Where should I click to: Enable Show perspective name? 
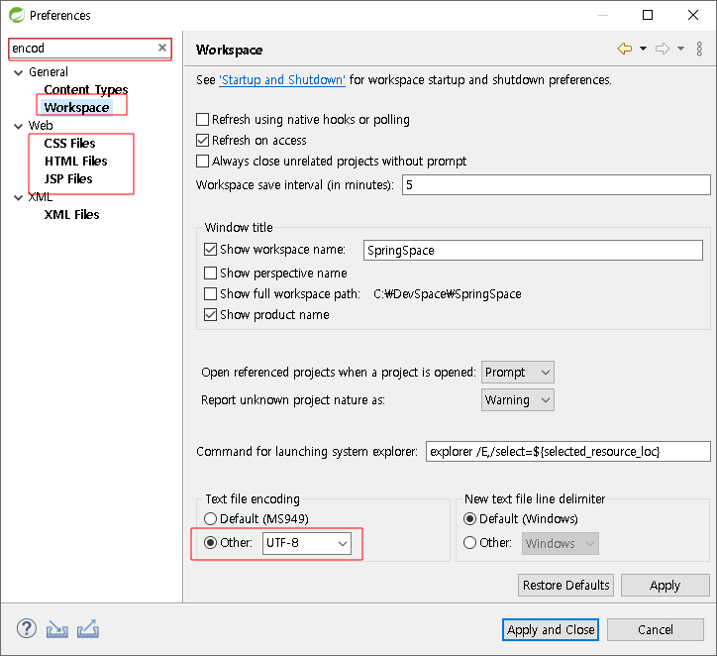pyautogui.click(x=210, y=273)
